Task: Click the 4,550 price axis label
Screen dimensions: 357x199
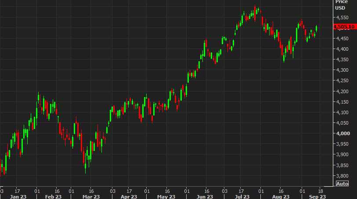Action: click(342, 17)
